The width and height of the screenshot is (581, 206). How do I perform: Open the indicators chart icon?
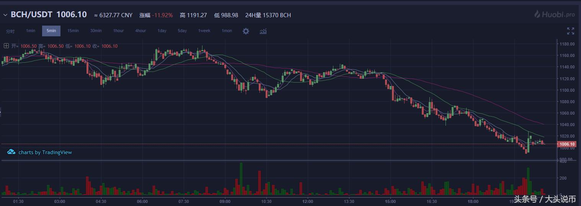[263, 31]
